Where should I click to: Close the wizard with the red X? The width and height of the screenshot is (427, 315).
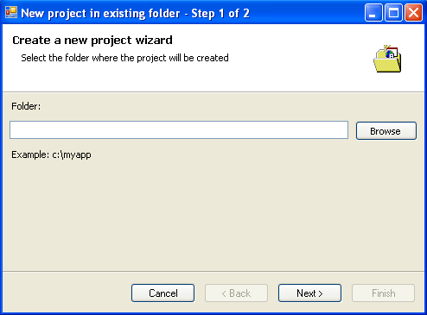point(413,13)
